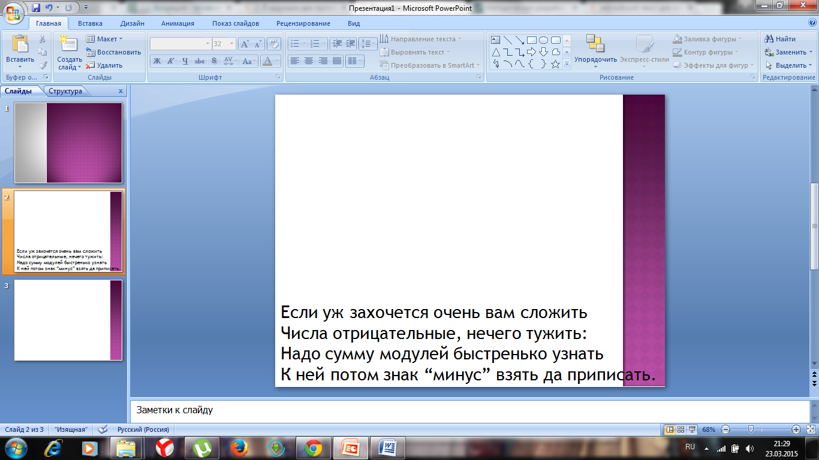
Task: Click Удалить delete slide button
Action: click(104, 65)
